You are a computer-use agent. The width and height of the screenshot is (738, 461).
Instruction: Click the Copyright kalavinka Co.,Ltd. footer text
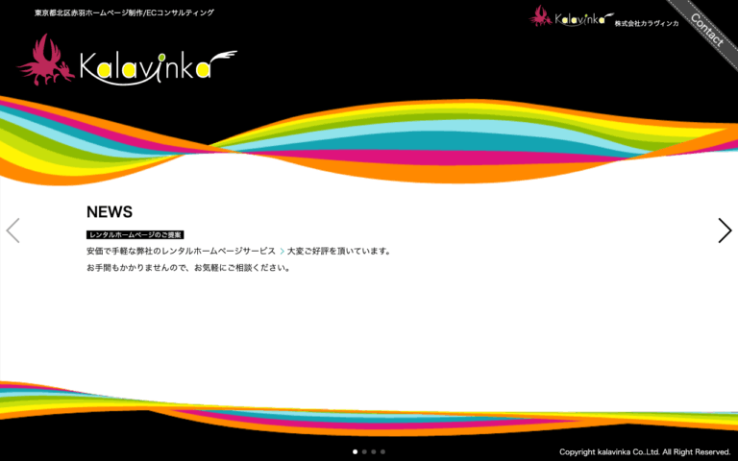645,452
